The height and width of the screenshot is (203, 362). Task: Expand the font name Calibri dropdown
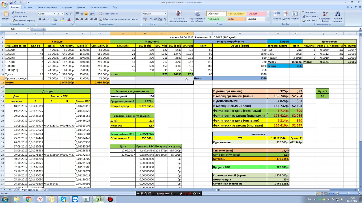point(54,14)
